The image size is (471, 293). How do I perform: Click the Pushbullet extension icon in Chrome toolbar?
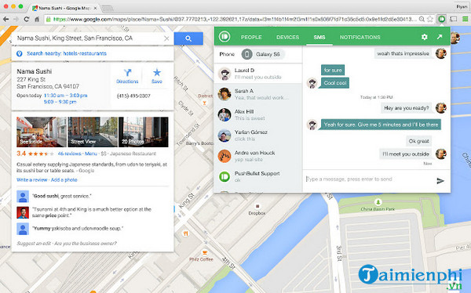pos(441,19)
